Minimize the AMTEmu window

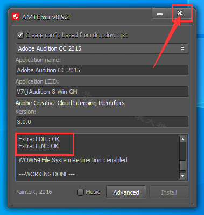click(160, 13)
